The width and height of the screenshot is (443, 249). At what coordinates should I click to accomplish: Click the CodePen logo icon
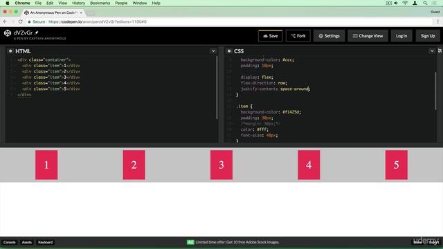[x=8, y=33]
